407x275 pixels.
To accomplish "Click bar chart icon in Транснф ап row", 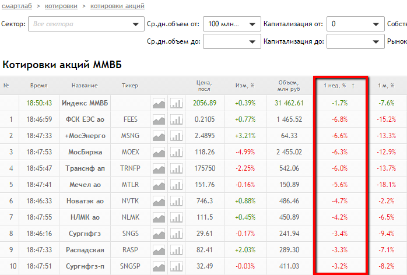I will 176,169.
